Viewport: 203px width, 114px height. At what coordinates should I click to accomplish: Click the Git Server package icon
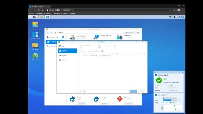click(120, 99)
